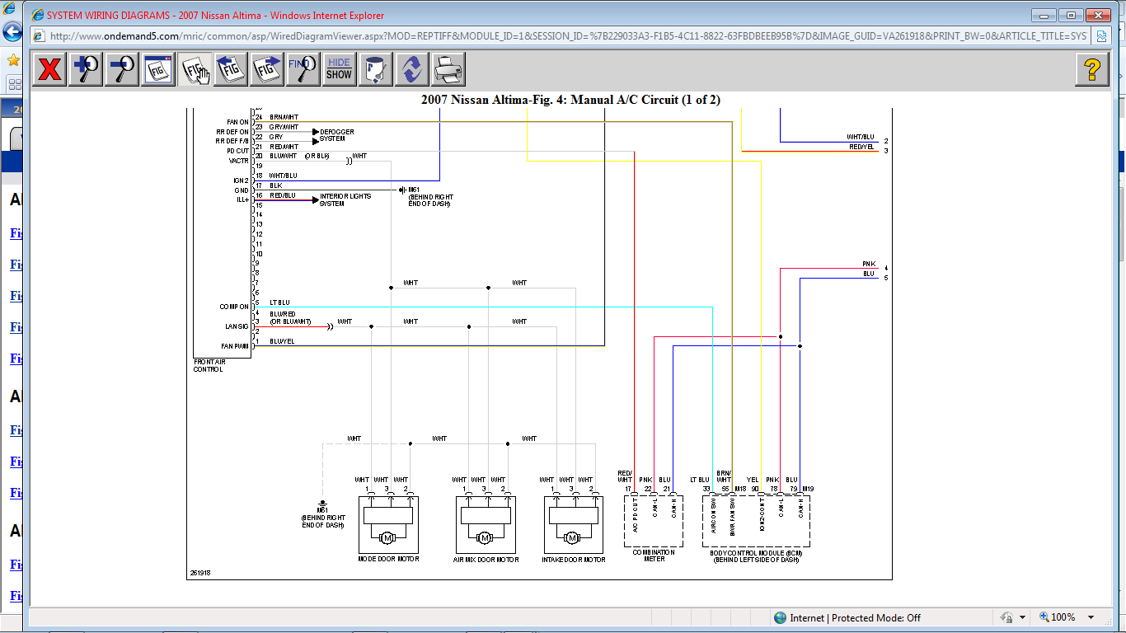Screen dimensions: 1126x633
Task: Click the COMBINATION METER label
Action: pos(654,556)
